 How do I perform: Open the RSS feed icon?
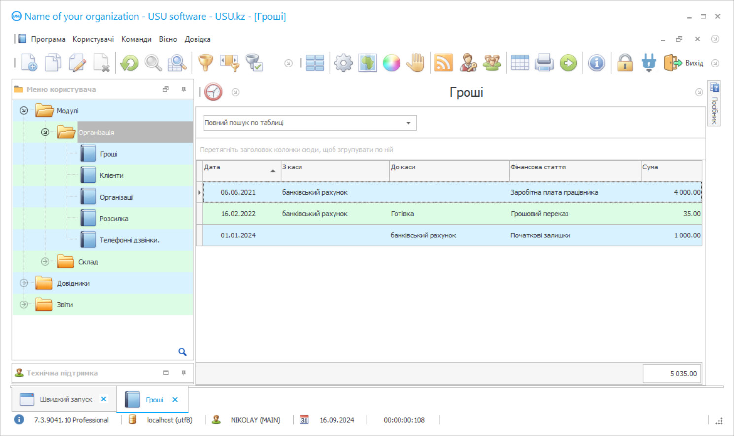pos(443,63)
